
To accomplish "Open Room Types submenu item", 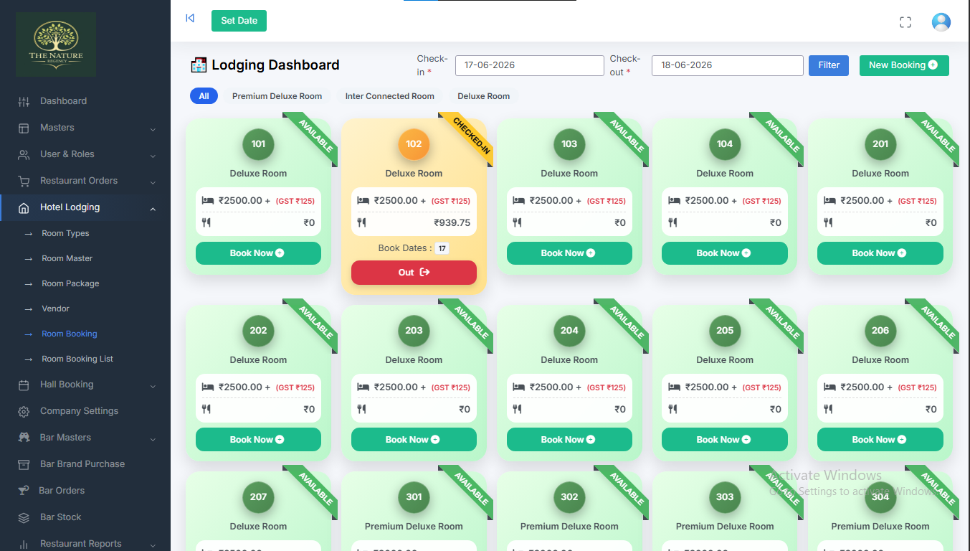I will pos(65,233).
